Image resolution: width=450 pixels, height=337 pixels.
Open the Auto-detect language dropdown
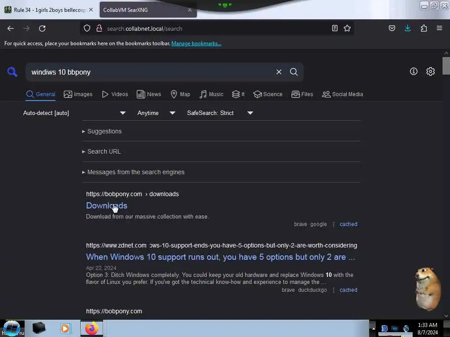(x=74, y=113)
